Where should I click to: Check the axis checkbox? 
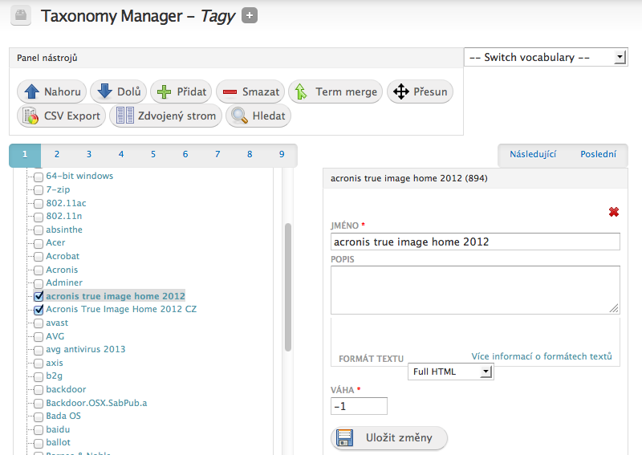tap(39, 364)
